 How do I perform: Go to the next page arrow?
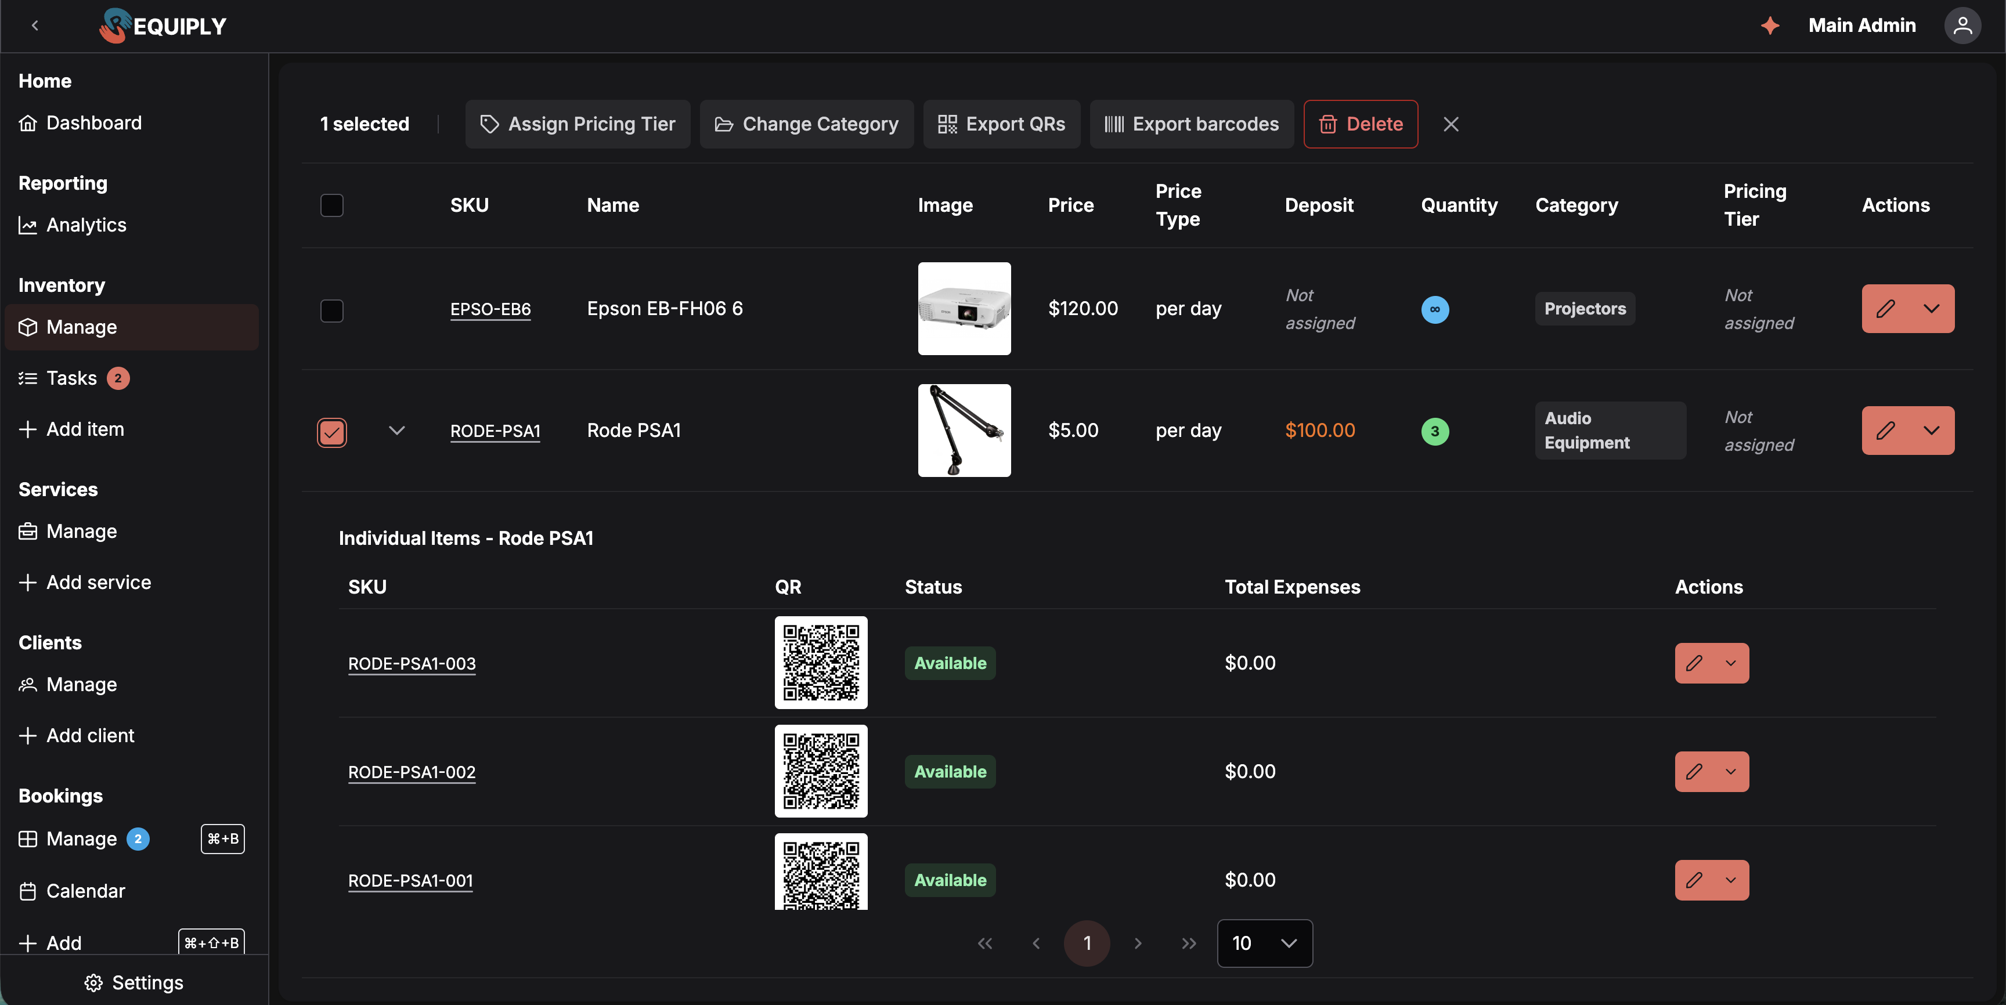tap(1138, 943)
